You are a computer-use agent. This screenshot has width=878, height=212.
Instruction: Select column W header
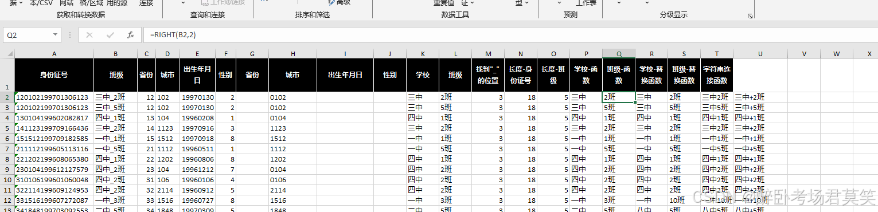pyautogui.click(x=837, y=53)
